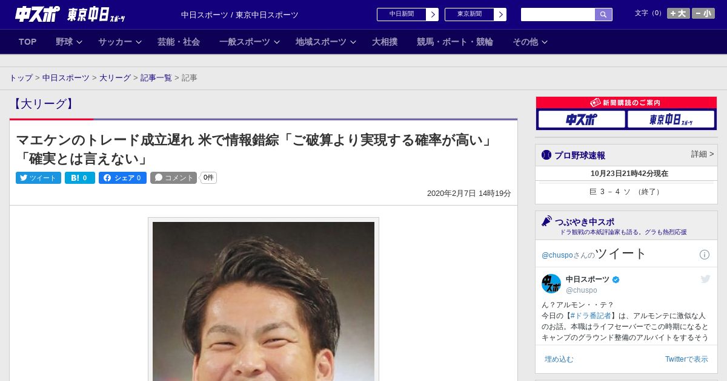
Task: Click the verified badge beside 中日スポーツ
Action: pyautogui.click(x=616, y=280)
